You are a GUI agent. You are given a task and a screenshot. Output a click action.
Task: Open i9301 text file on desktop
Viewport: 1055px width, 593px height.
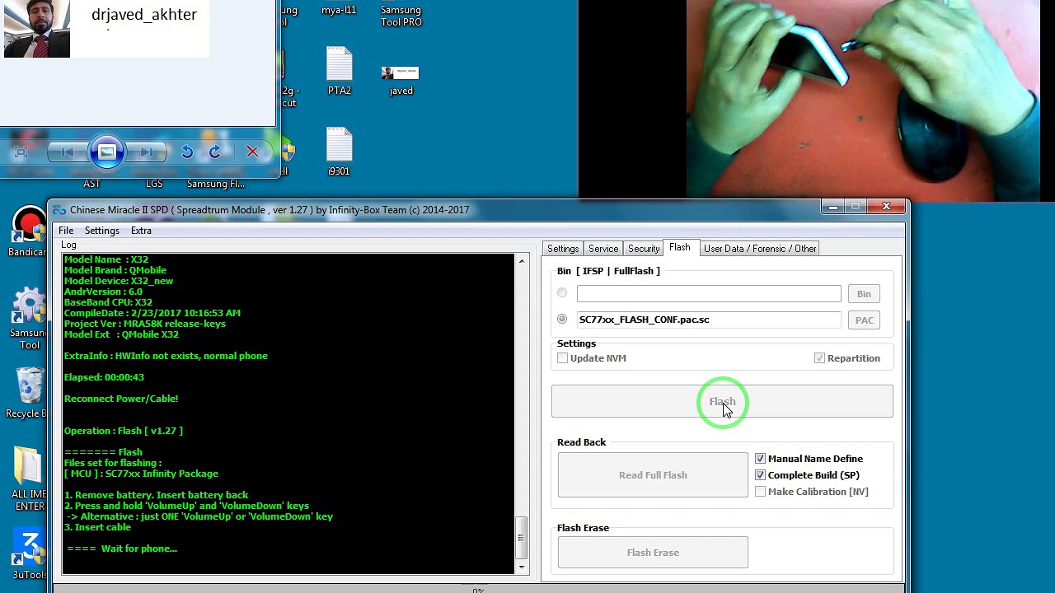click(339, 151)
